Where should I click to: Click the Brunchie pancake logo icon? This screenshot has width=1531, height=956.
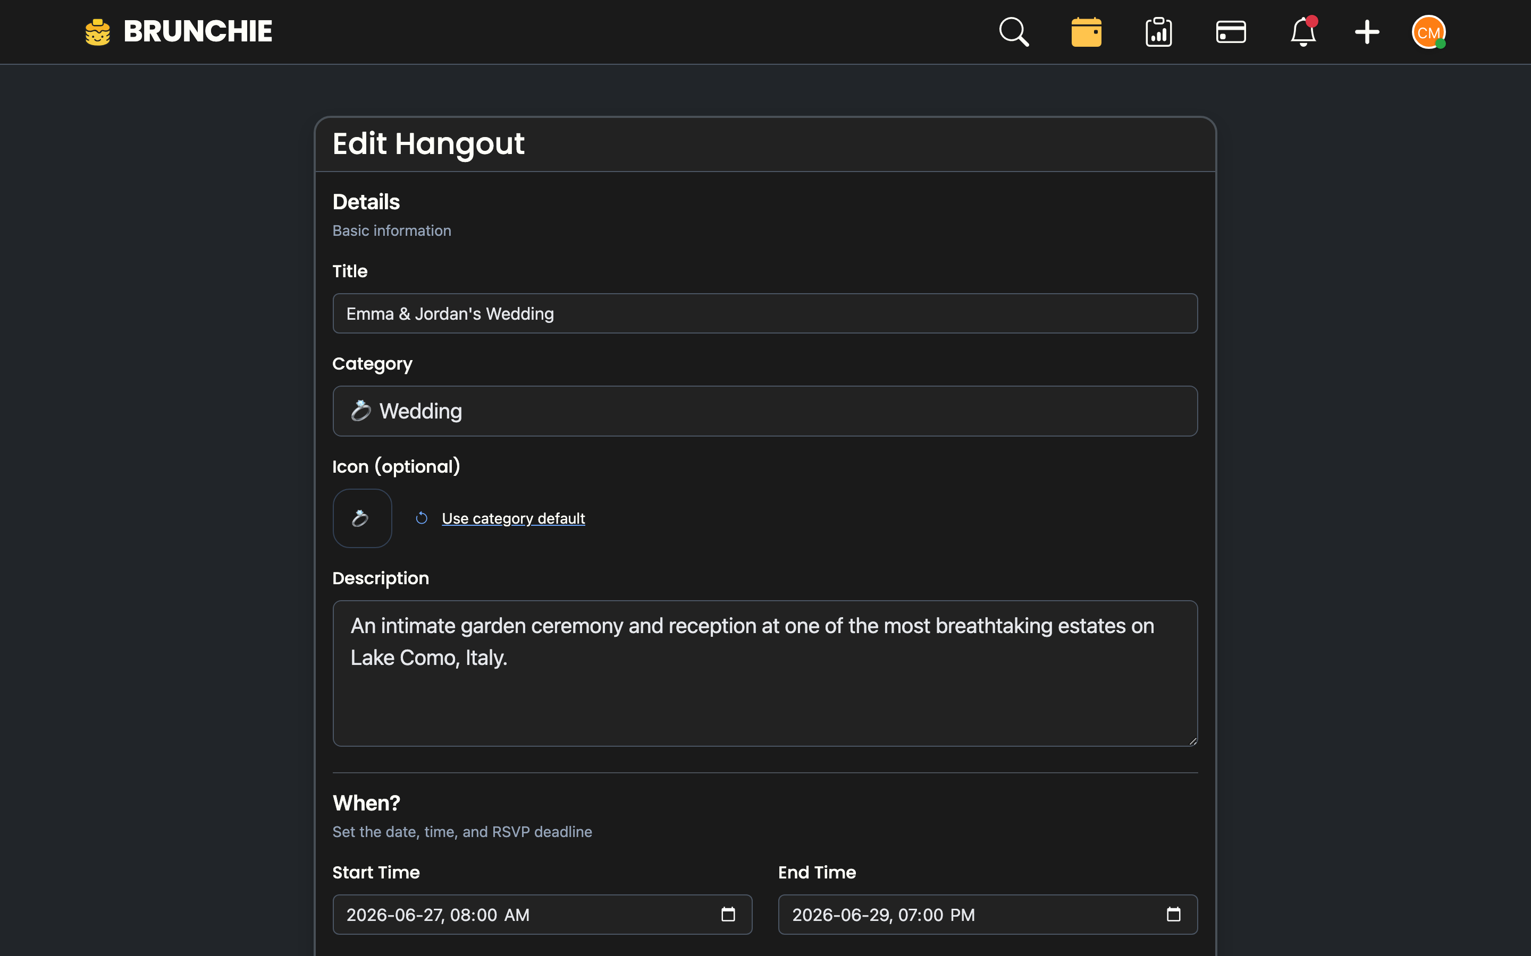click(97, 32)
